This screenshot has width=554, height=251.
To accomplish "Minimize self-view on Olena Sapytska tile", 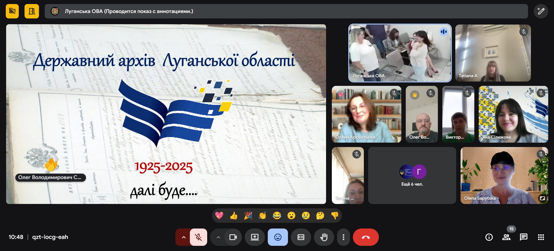I will point(542,198).
